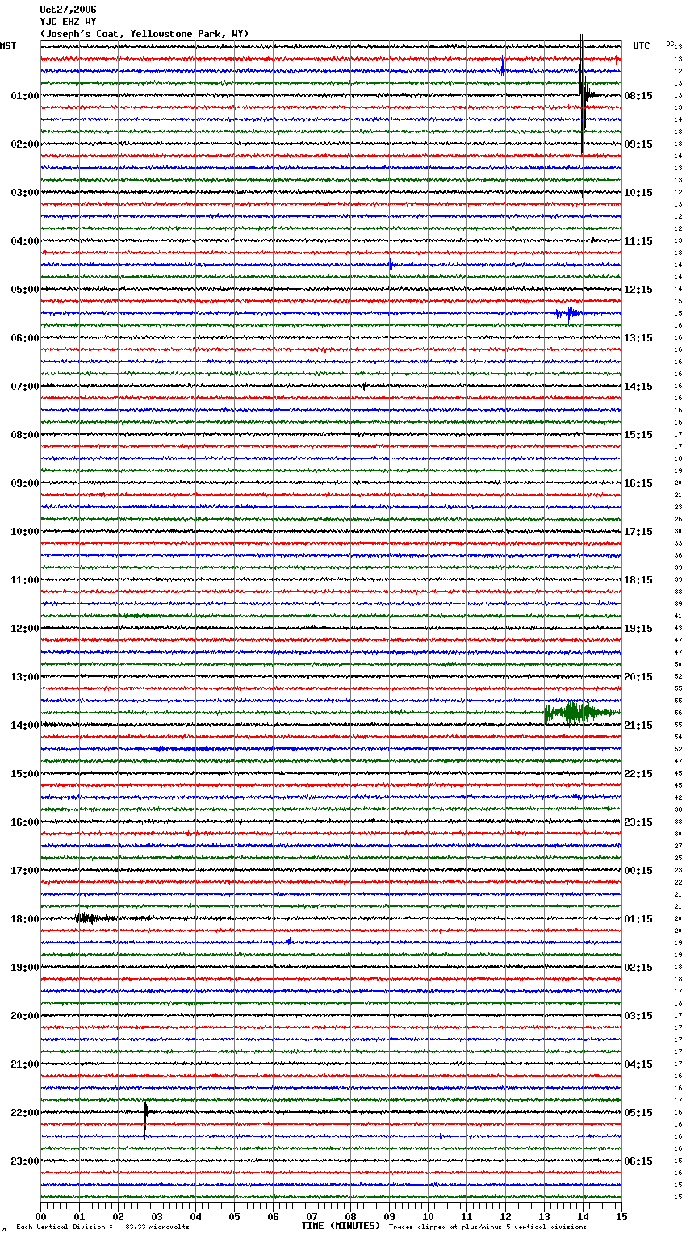Viewport: 686px width, 1238px height.
Task: Click the '04:15' UTC time label
Action: point(638,1064)
